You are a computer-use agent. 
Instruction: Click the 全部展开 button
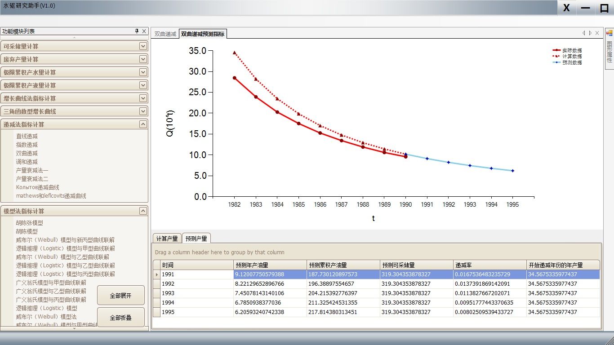[121, 296]
